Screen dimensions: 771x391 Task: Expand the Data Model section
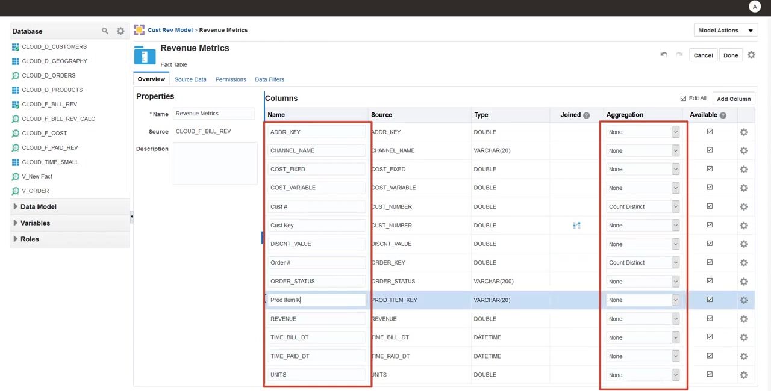(16, 206)
